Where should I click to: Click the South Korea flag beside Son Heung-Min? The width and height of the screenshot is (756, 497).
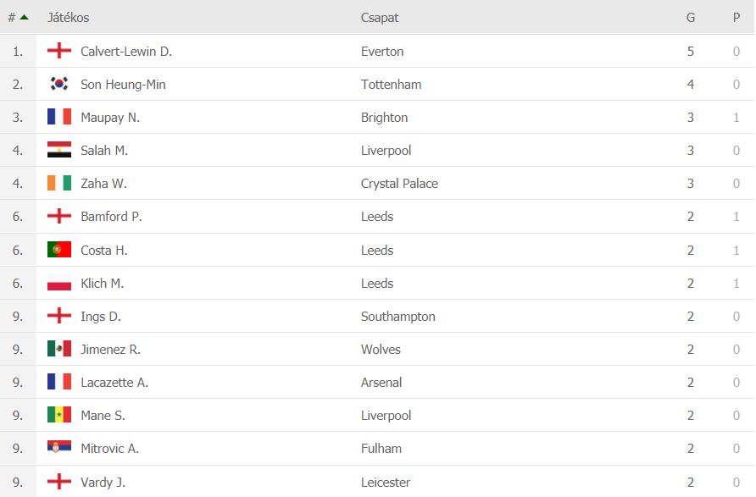(x=59, y=84)
